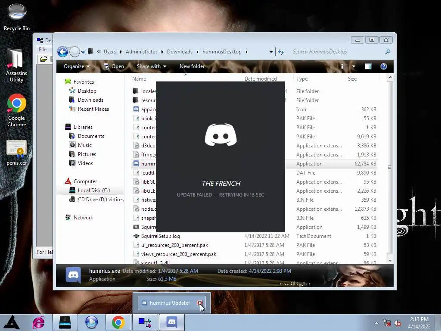Click the hummus Updater taskbar thumbnail
Image resolution: width=441 pixels, height=331 pixels.
pos(171,303)
